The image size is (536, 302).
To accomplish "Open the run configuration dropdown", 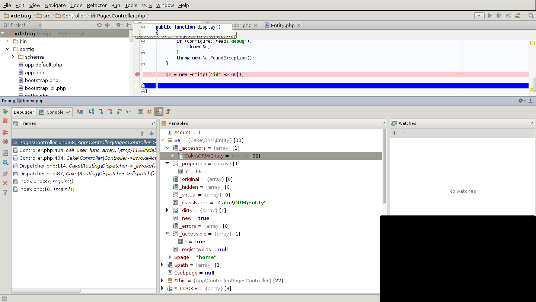I will click(x=479, y=16).
